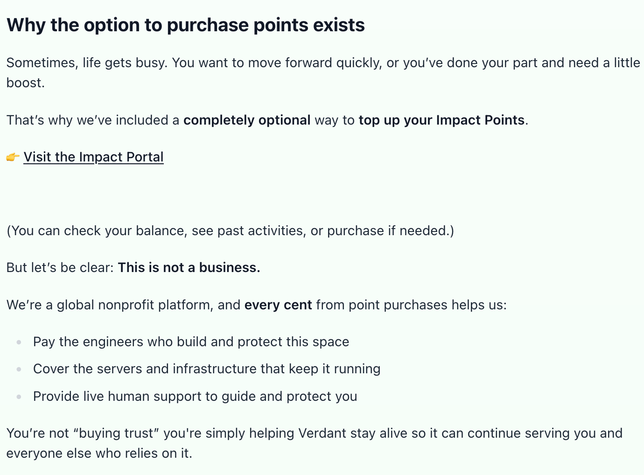Click the bold "every cent" text
The width and height of the screenshot is (644, 475).
coord(278,305)
